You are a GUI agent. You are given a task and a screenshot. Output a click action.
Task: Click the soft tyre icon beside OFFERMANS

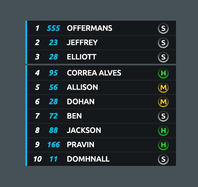tap(163, 28)
